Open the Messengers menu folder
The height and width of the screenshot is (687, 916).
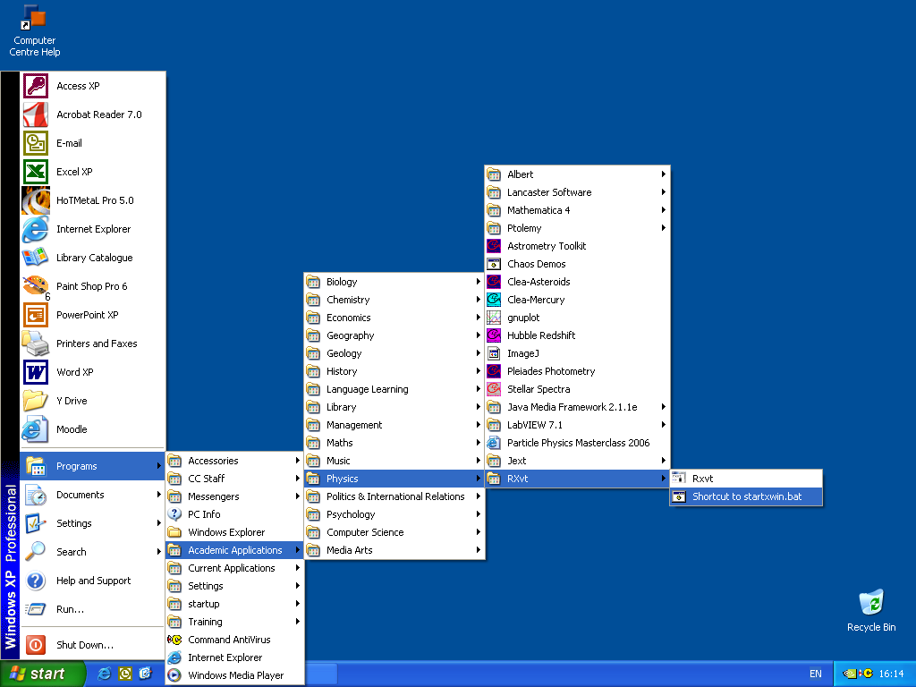click(235, 496)
